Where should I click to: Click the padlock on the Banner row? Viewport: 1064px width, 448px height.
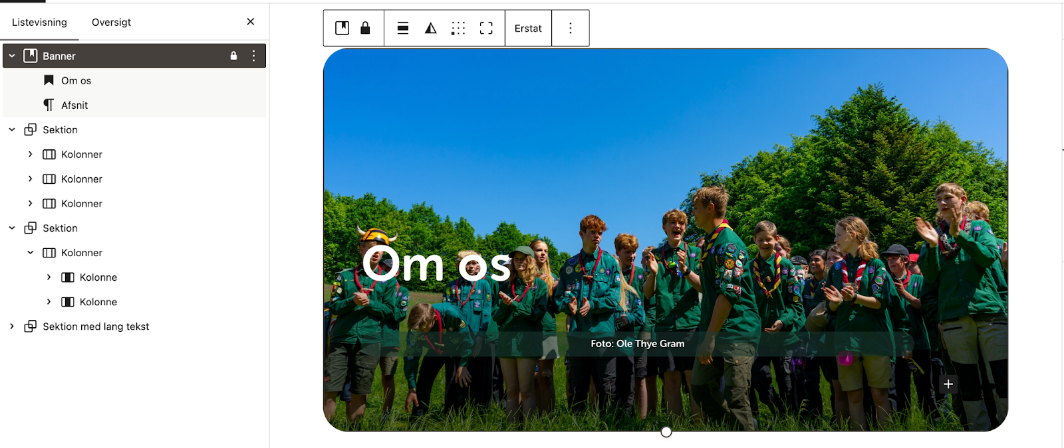coord(233,56)
